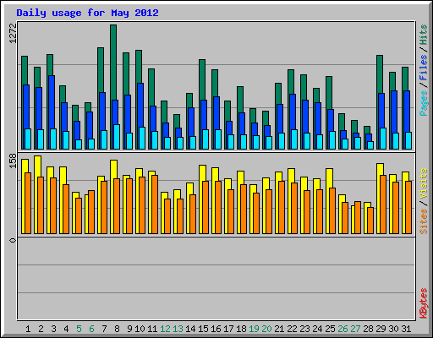The image size is (433, 338).
Task: Click day 10 on the x-axis
Action: point(140,329)
